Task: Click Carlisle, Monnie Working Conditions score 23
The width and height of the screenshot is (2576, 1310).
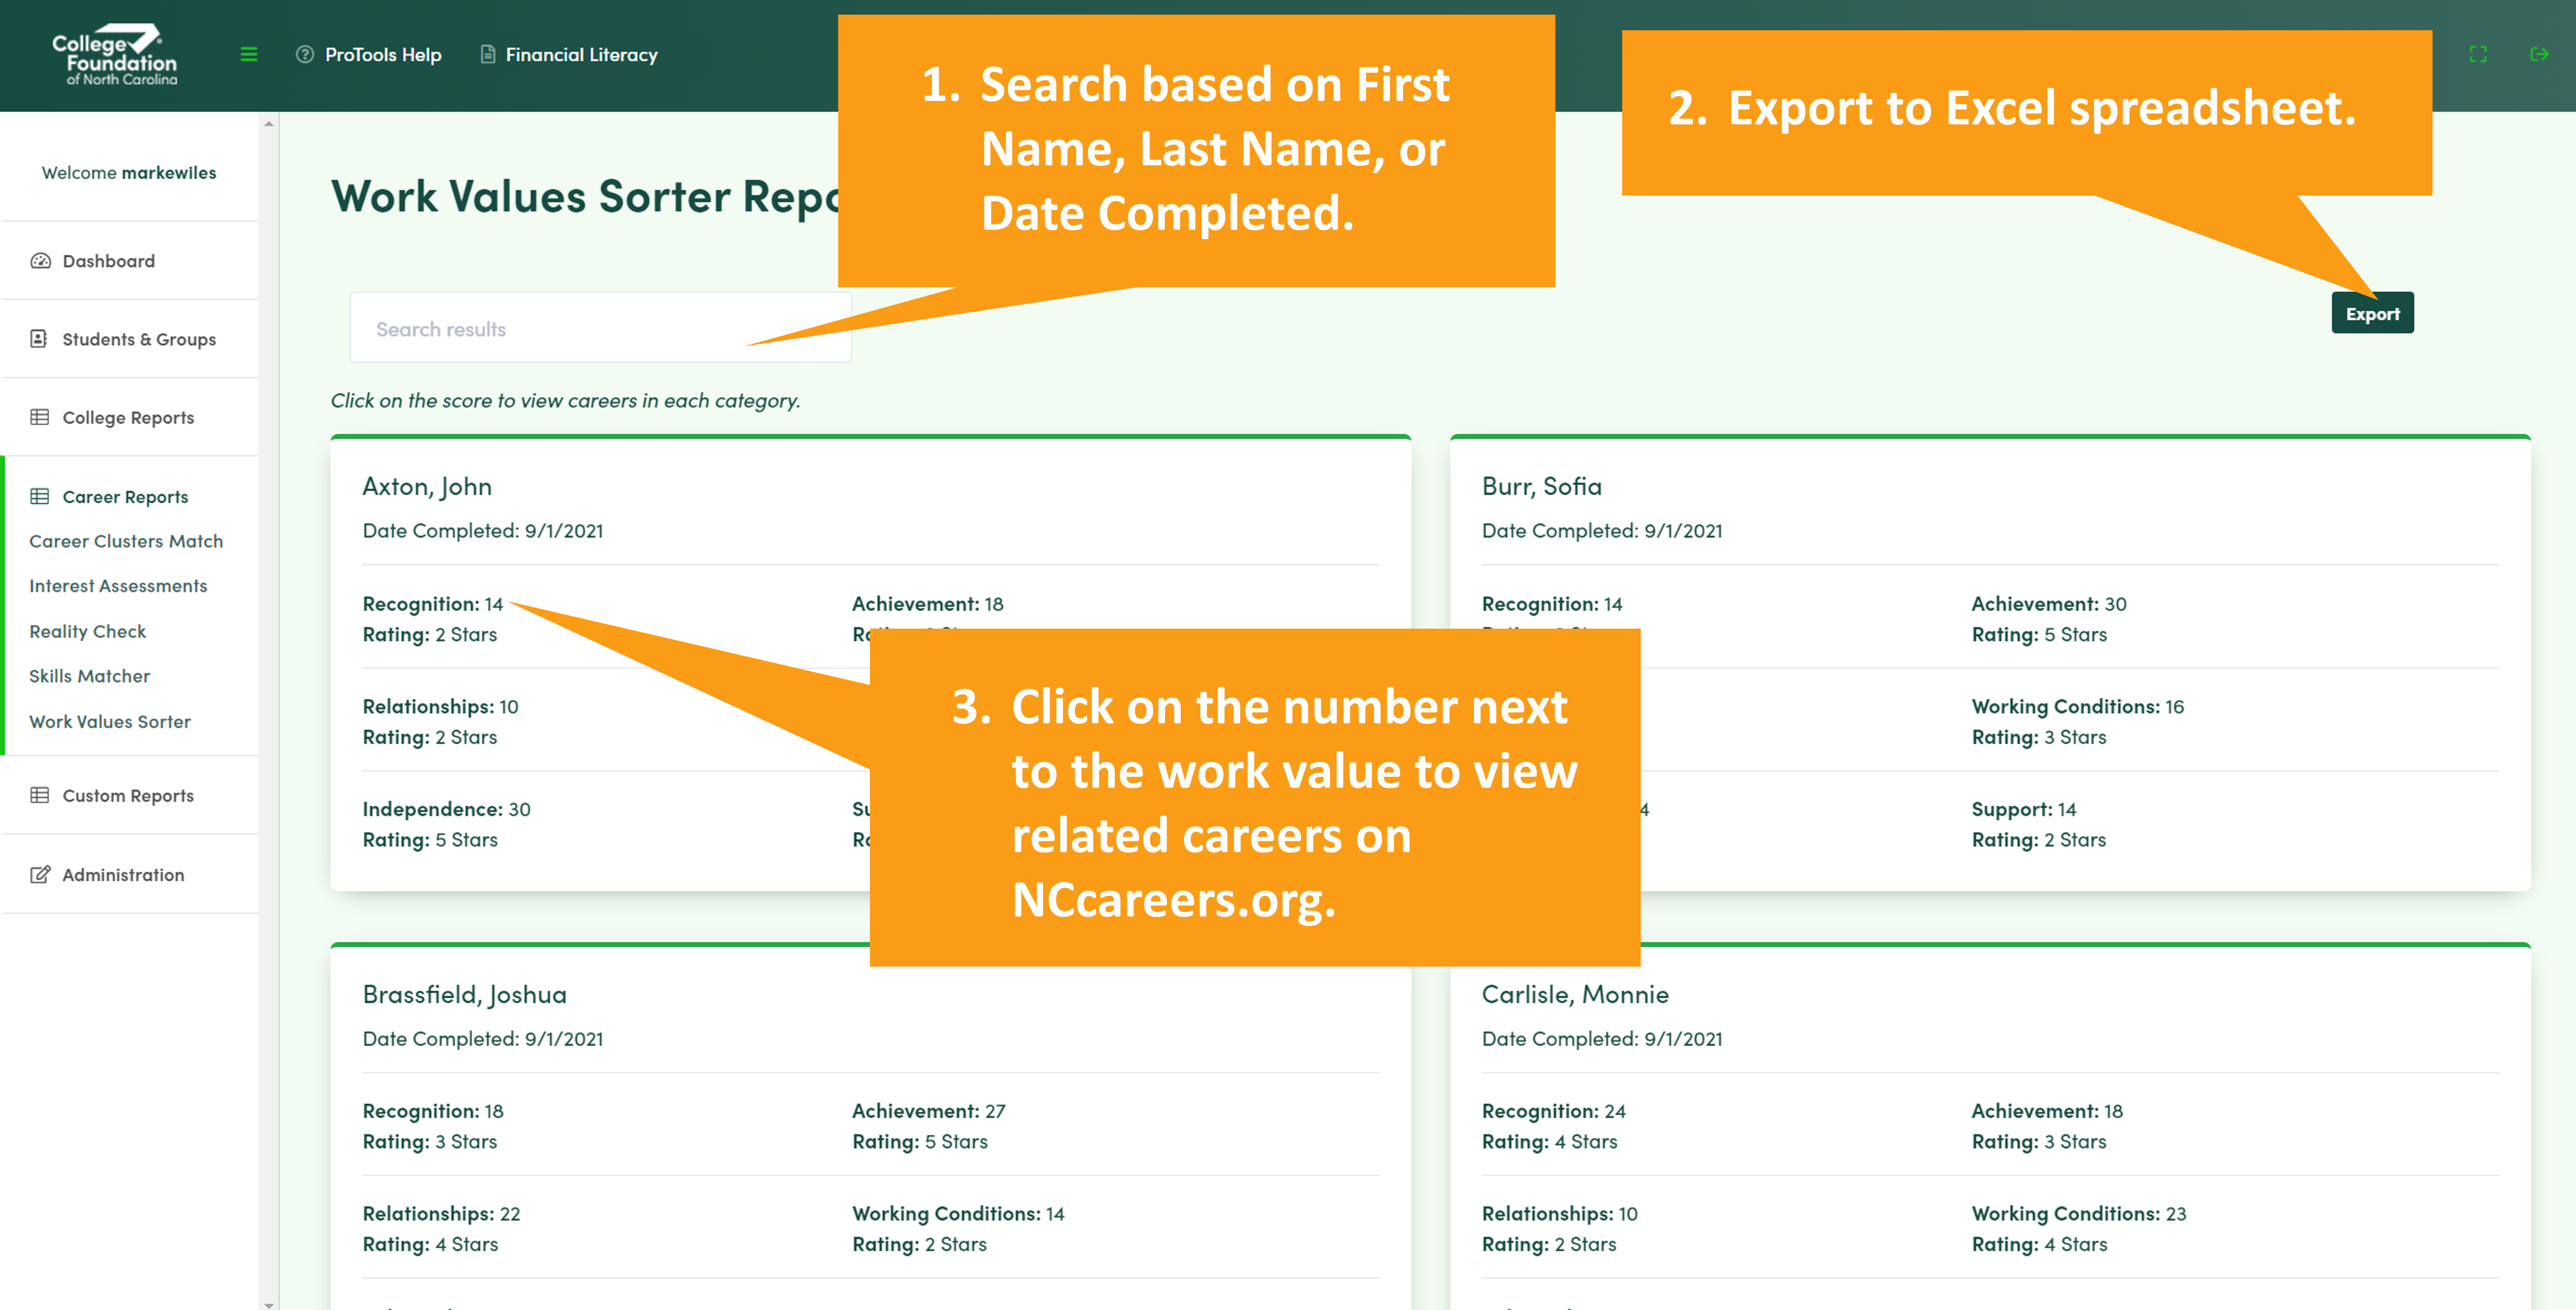Action: (x=2176, y=1213)
